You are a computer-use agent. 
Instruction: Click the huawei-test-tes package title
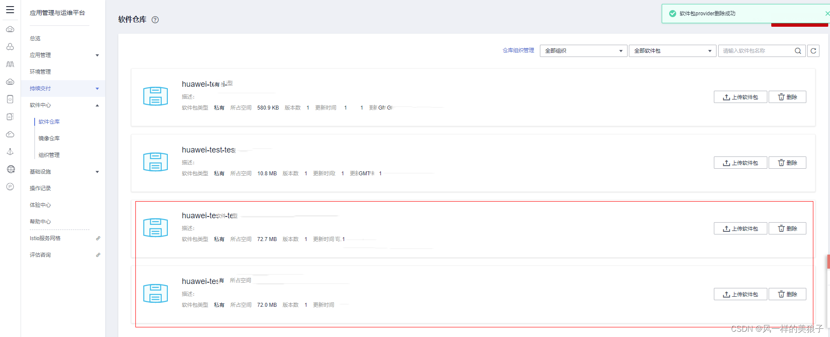pyautogui.click(x=209, y=150)
